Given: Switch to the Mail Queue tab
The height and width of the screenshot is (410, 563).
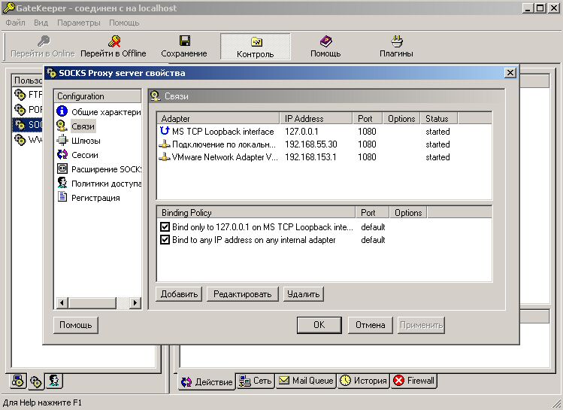Looking at the screenshot, I should 306,381.
